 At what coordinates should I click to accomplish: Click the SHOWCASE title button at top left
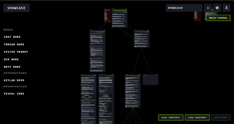pyautogui.click(x=16, y=8)
